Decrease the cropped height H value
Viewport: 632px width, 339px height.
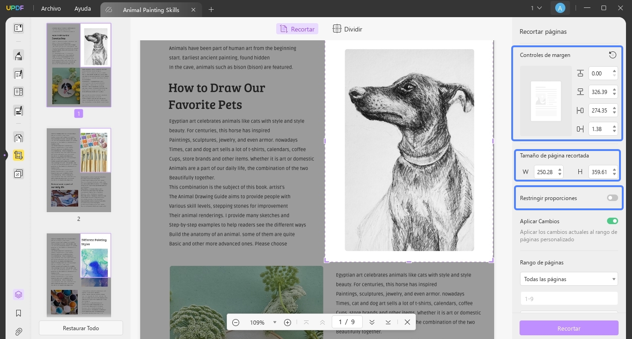(x=614, y=174)
